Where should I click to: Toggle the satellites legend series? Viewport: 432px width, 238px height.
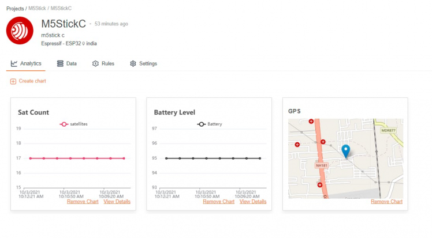coord(73,124)
